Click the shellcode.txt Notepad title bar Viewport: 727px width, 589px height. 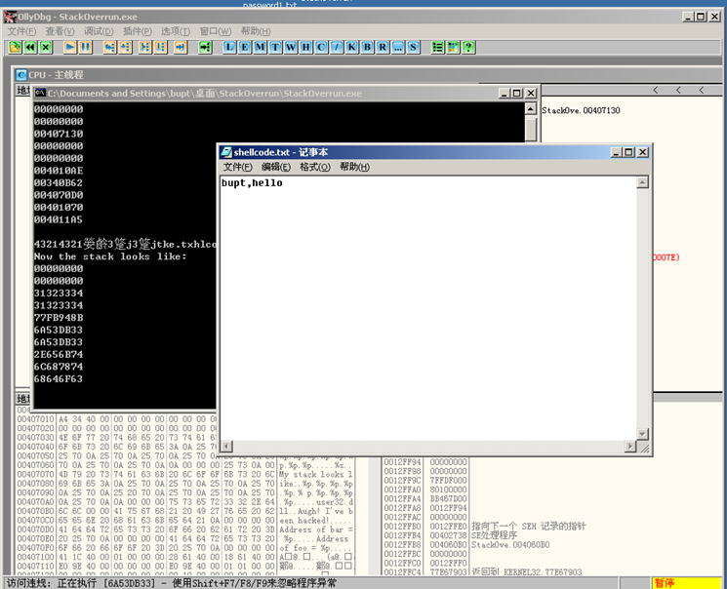pos(410,152)
